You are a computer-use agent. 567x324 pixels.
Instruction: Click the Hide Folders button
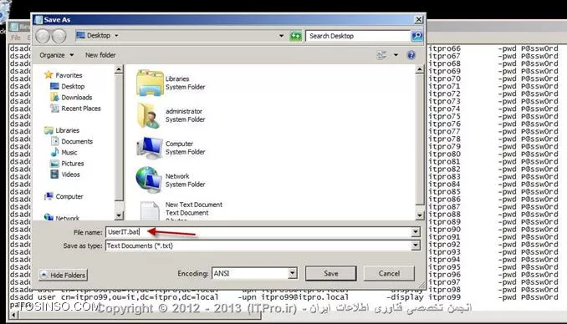tap(63, 275)
